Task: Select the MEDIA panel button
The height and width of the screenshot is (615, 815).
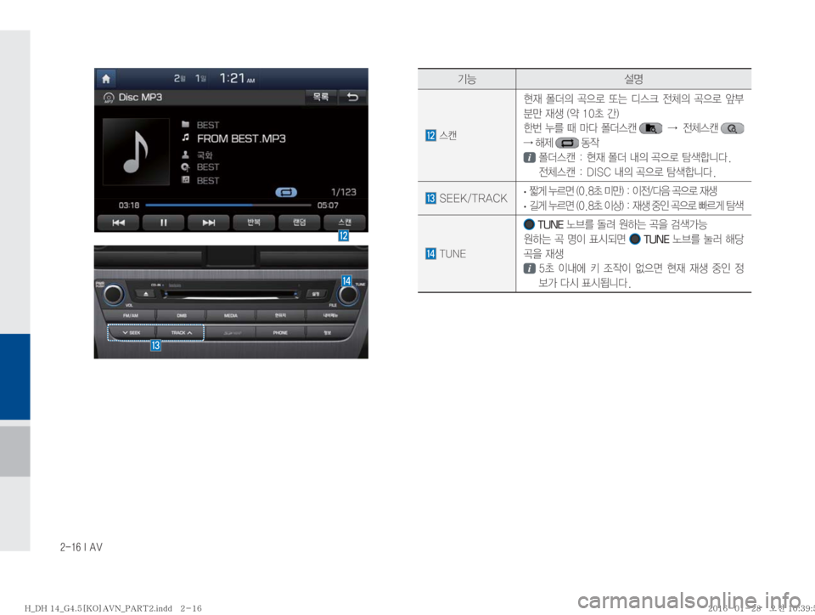Action: coord(231,315)
